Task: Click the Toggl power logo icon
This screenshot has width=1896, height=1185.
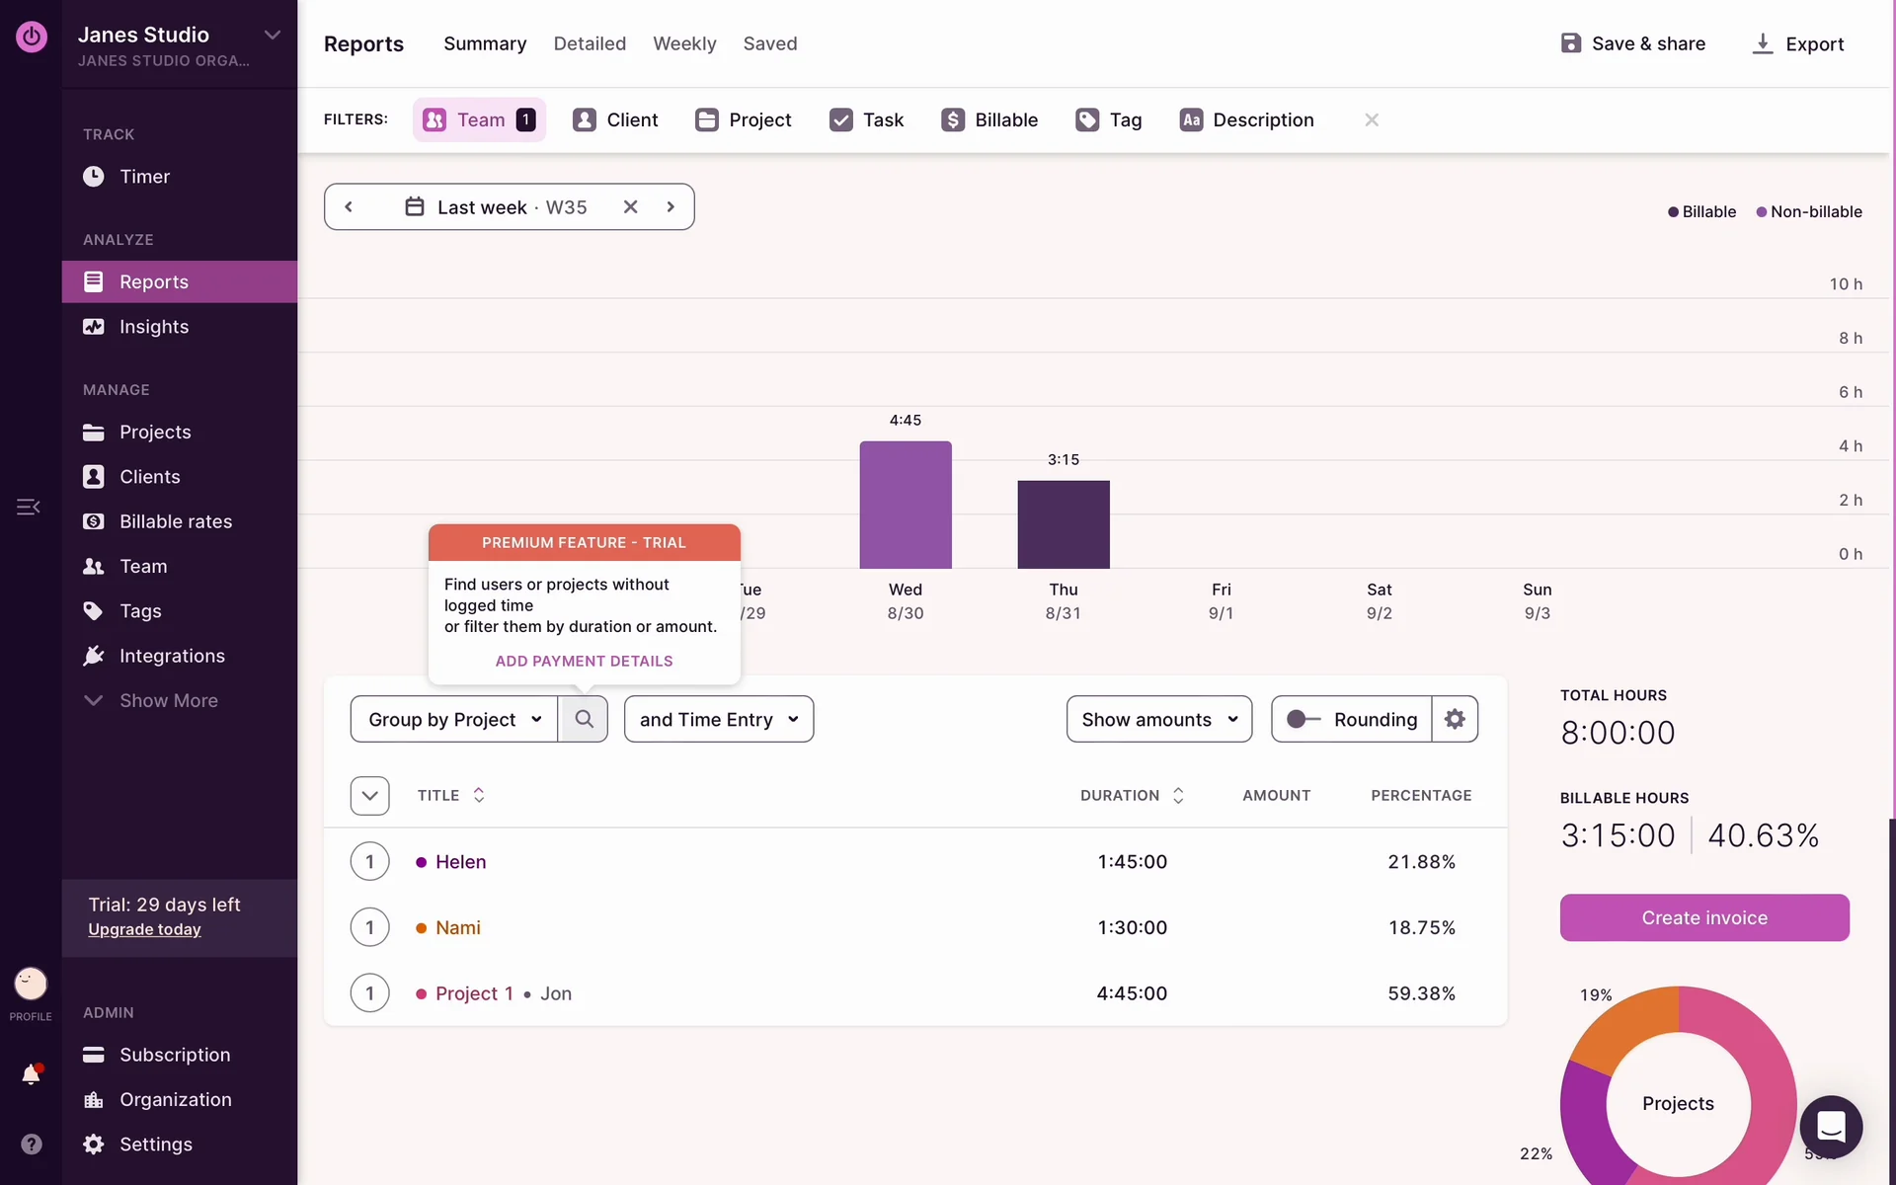Action: coord(32,37)
